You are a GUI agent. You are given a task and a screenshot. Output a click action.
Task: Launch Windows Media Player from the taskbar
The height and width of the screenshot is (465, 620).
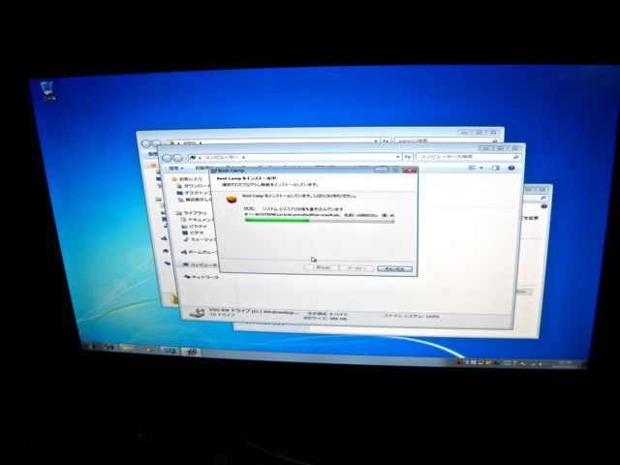(x=148, y=350)
